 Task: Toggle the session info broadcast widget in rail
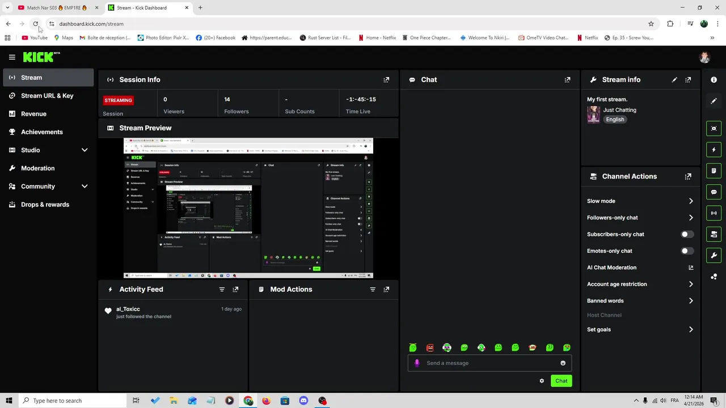714,213
